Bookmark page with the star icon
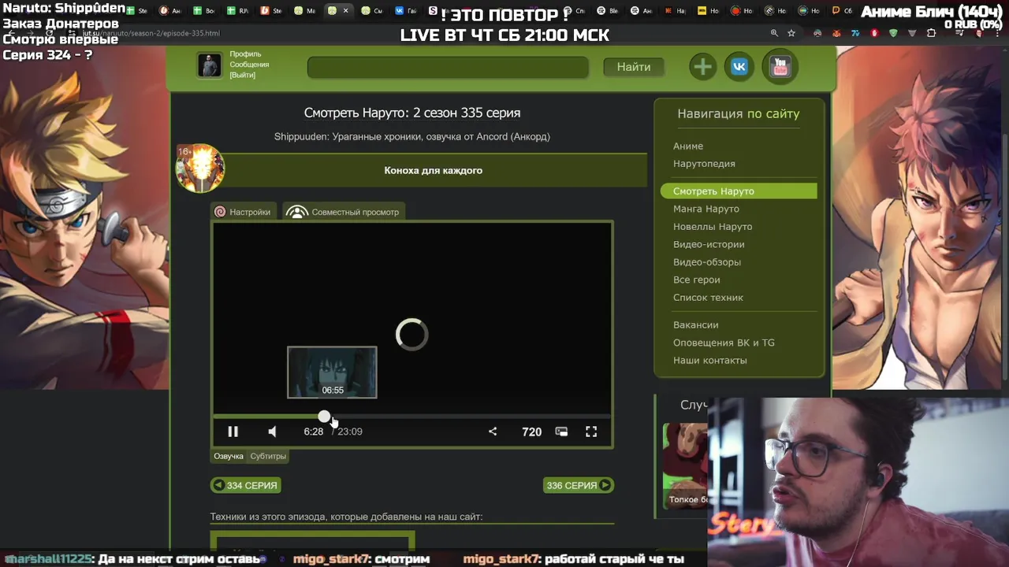1009x567 pixels. pos(791,33)
